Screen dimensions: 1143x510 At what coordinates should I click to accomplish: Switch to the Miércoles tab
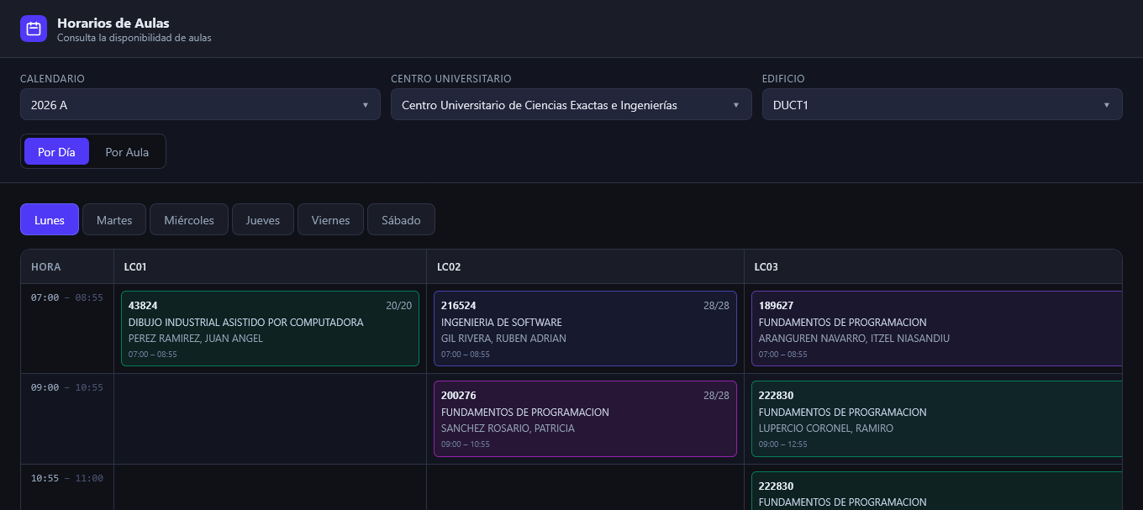189,220
